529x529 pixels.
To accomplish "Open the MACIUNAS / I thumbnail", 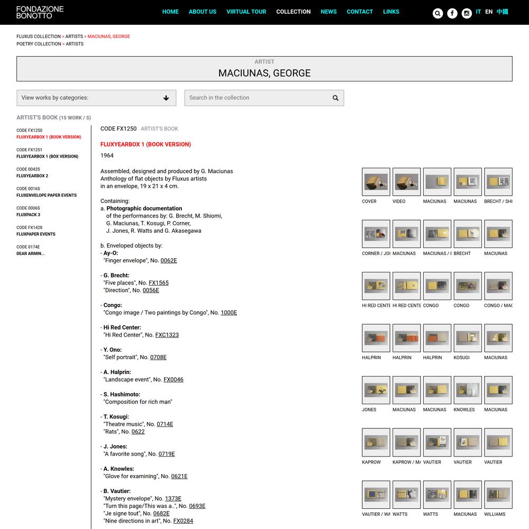I will (437, 234).
